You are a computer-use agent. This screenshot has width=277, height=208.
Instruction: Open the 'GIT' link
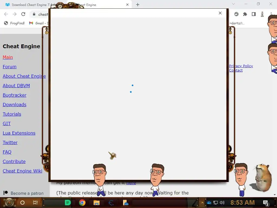point(7,123)
